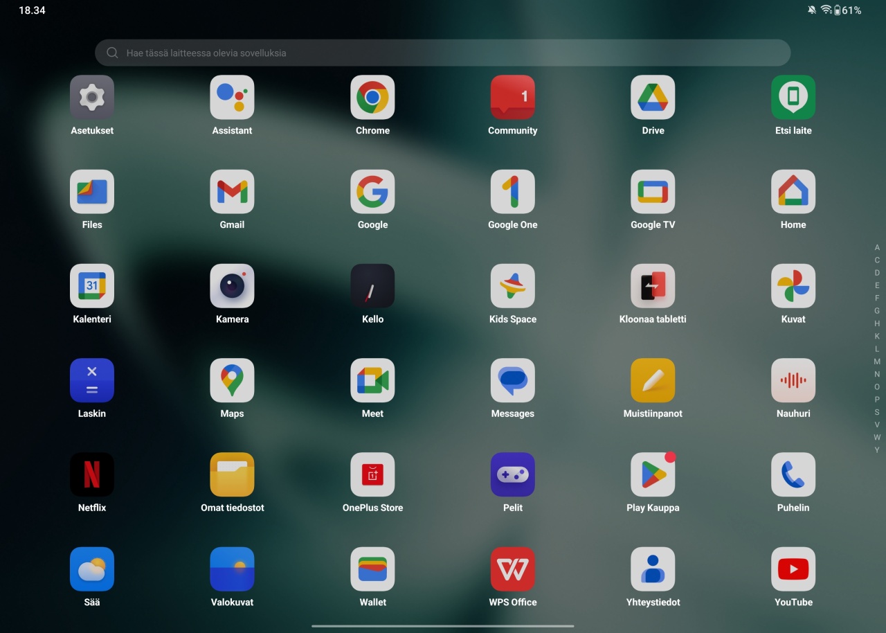Open the Laskin calculator
This screenshot has width=886, height=633.
pyautogui.click(x=92, y=380)
